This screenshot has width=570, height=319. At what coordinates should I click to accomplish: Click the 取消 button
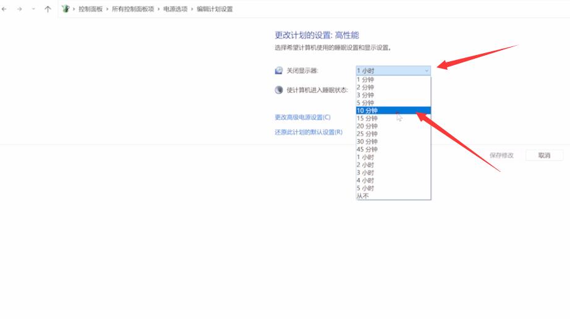coord(544,156)
